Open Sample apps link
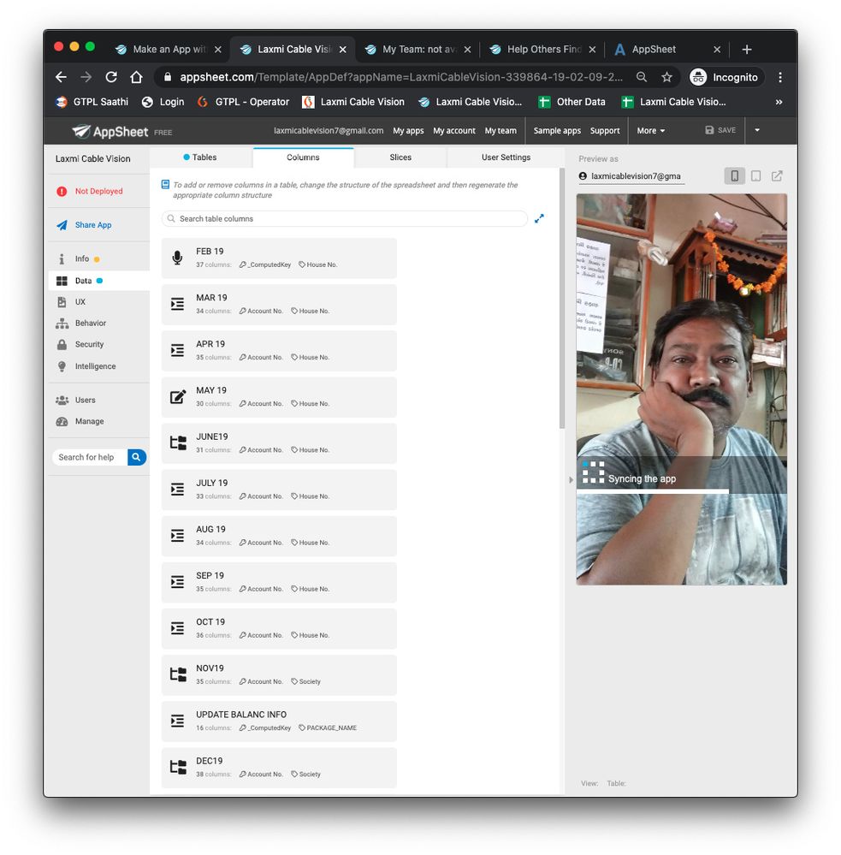This screenshot has width=841, height=855. 557,131
